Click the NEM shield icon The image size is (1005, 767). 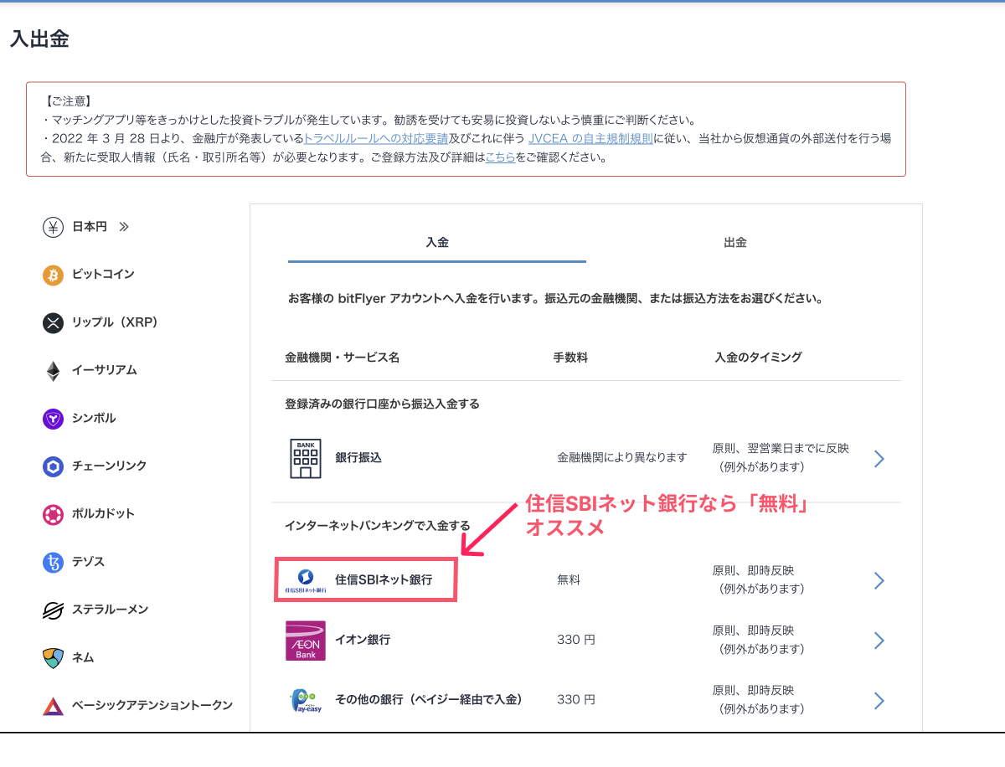pos(54,658)
